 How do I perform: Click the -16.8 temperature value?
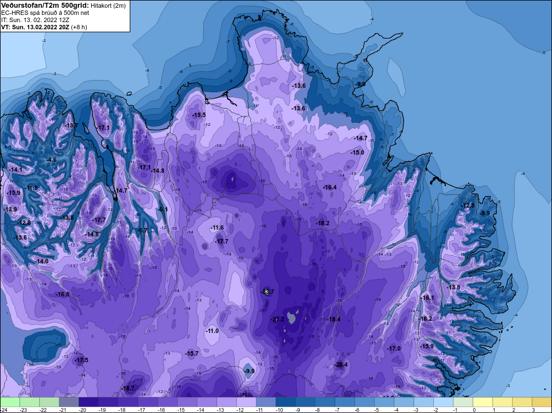tap(63, 295)
